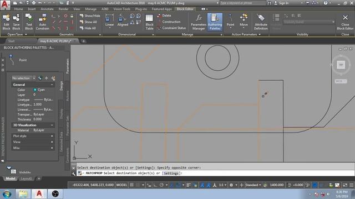Image resolution: width=355 pixels, height=199 pixels.
Task: Click the search keyword input field
Action: 242,3
